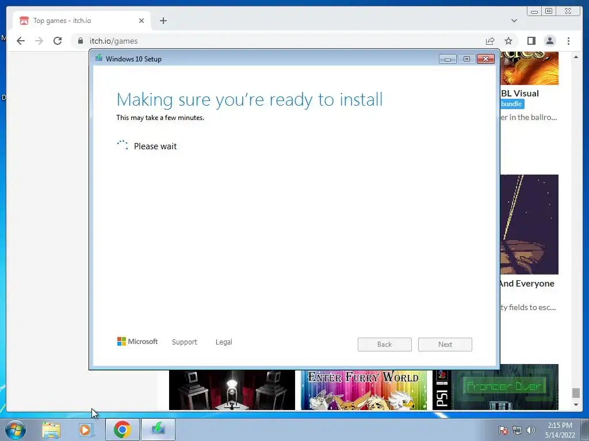Open the And Everyone game title
This screenshot has width=589, height=441.
tap(527, 284)
